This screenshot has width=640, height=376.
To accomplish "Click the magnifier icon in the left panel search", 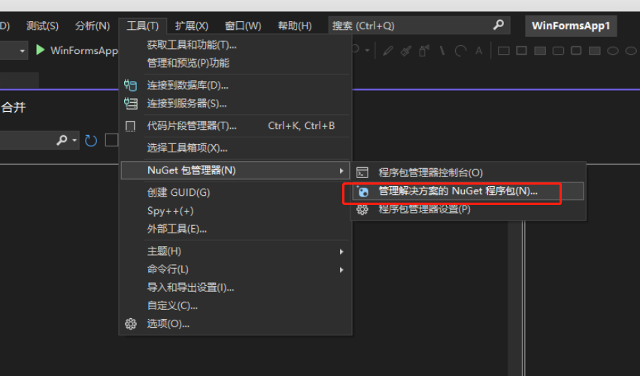I will tap(62, 140).
